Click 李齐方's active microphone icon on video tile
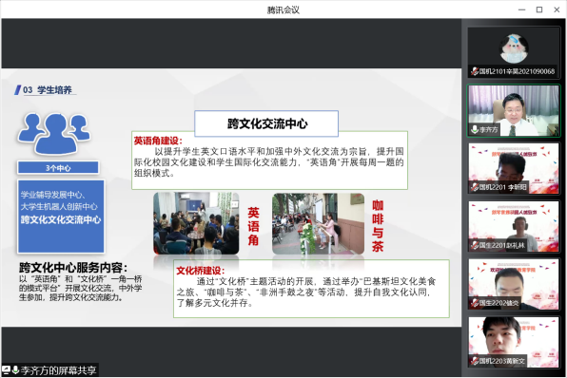The width and height of the screenshot is (567, 378). pos(475,129)
